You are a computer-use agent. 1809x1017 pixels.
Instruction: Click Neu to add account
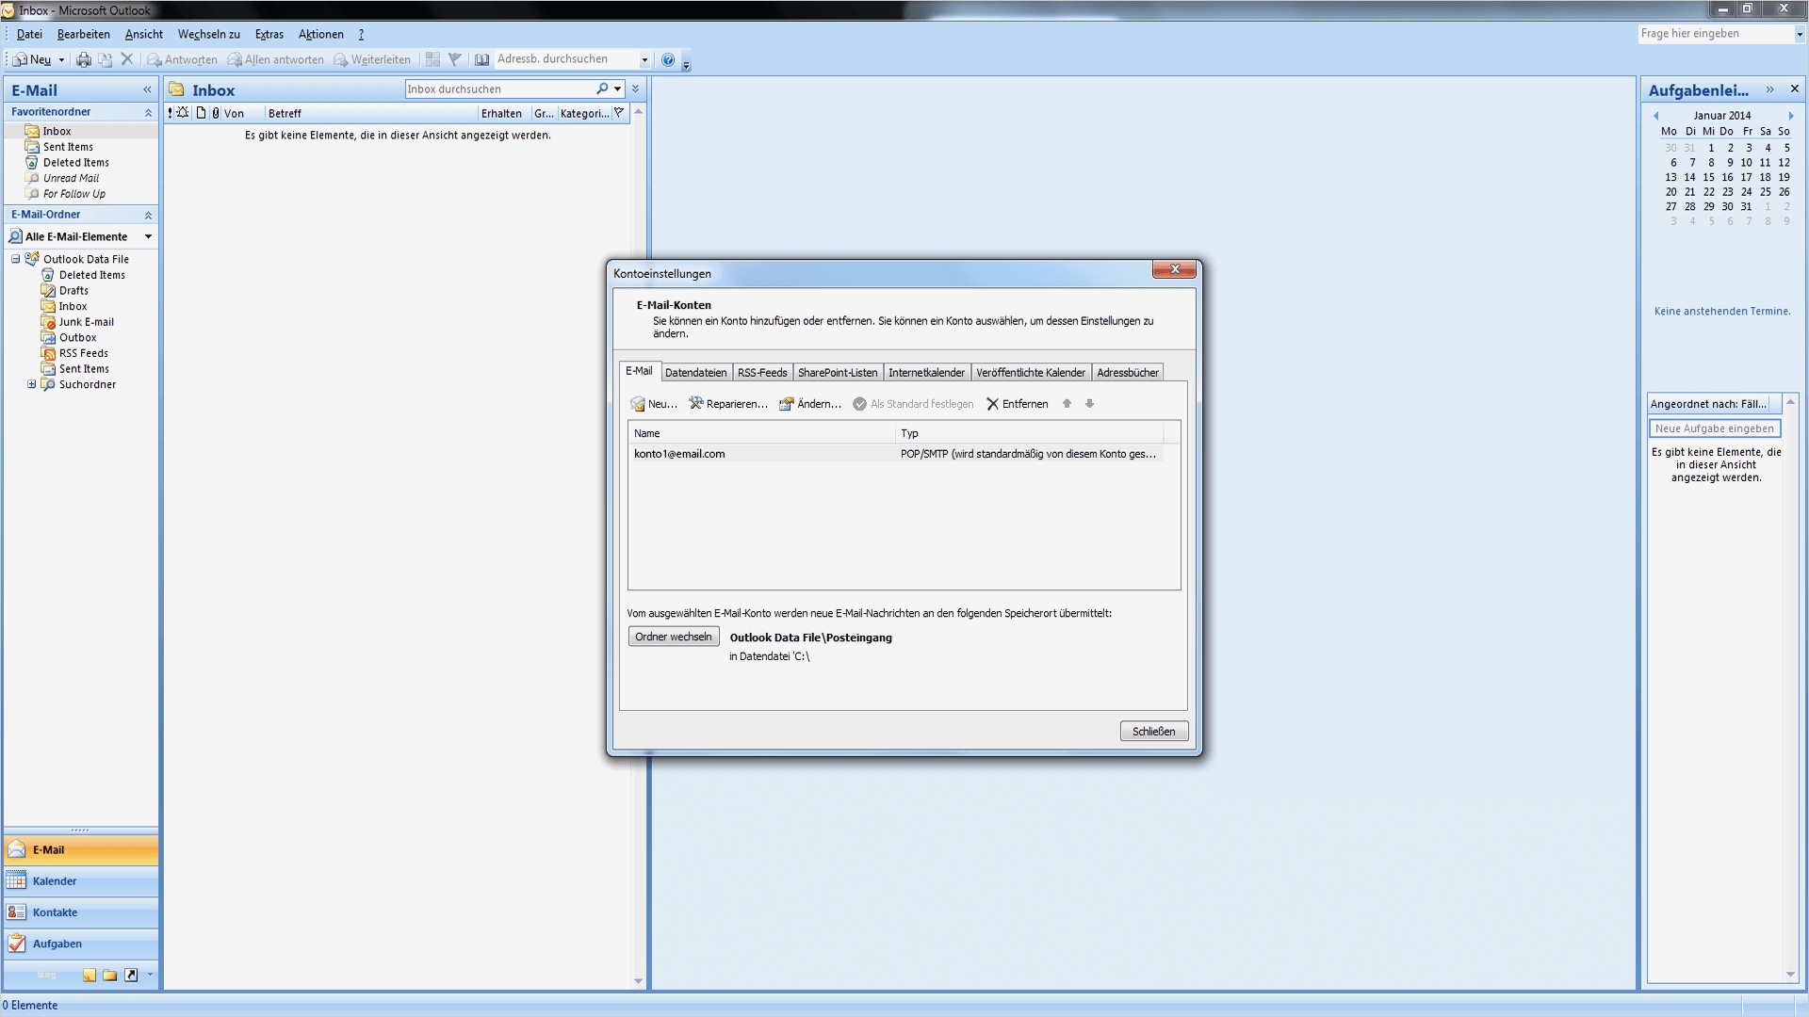pyautogui.click(x=653, y=404)
